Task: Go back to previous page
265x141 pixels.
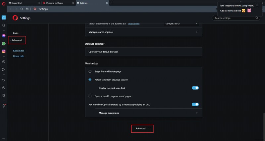Action: [x=11, y=9]
